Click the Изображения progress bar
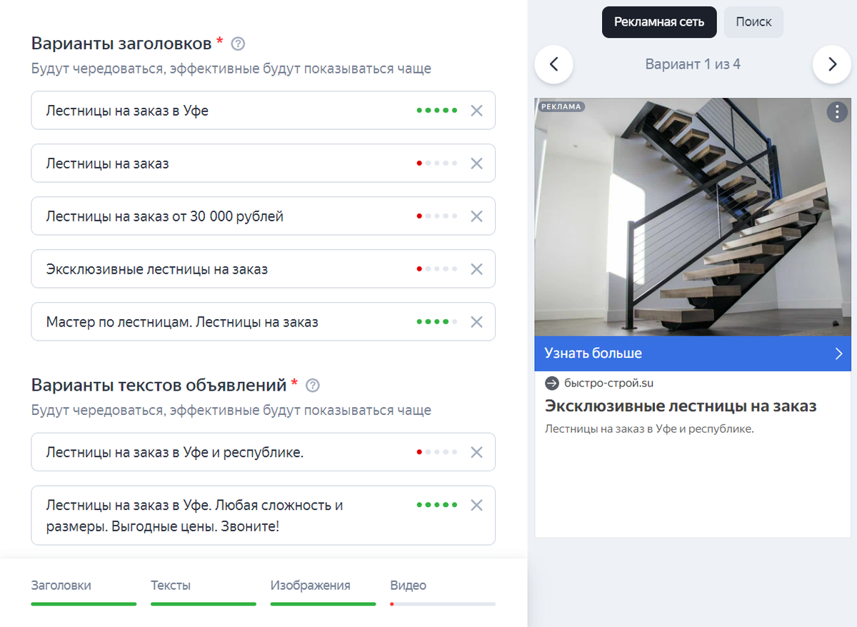857x627 pixels. [323, 605]
